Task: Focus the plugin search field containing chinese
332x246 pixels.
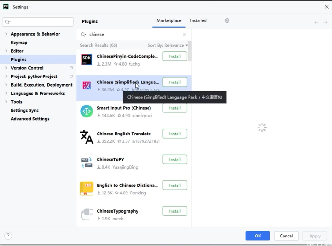Action: coord(134,34)
